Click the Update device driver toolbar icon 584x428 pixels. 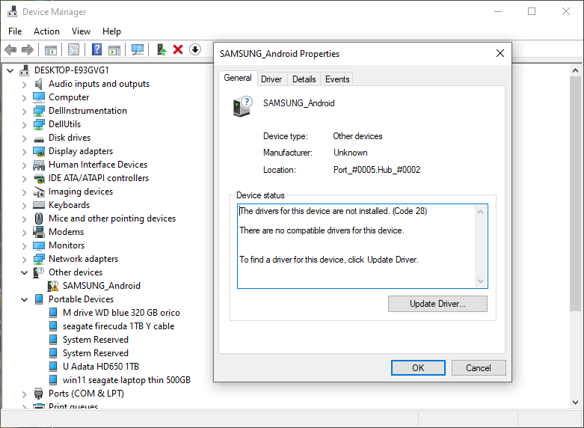click(162, 49)
